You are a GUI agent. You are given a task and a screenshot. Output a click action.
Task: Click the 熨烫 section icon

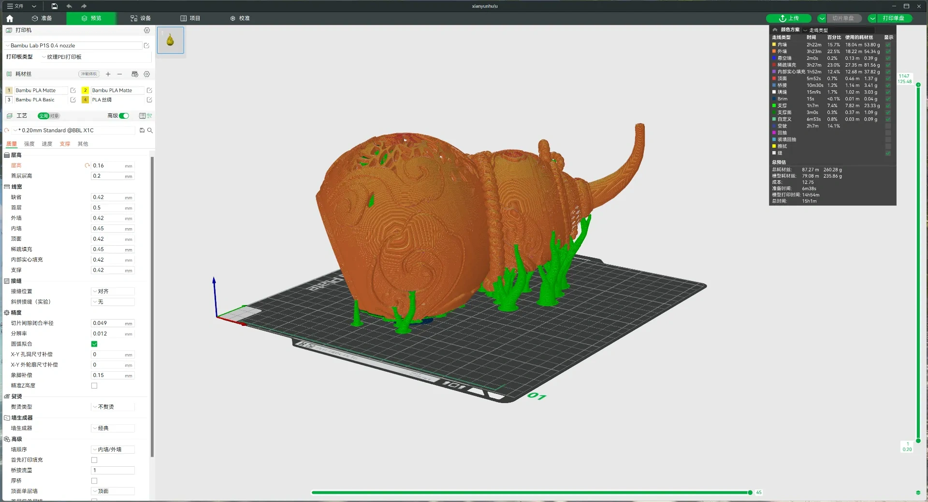click(x=7, y=396)
